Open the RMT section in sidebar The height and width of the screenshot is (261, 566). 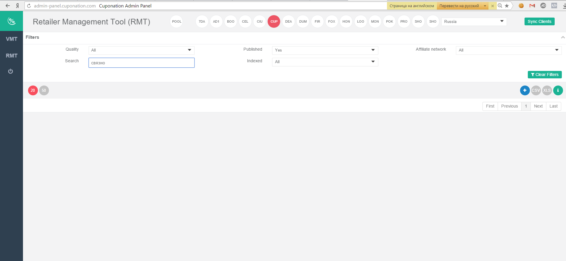[x=11, y=56]
